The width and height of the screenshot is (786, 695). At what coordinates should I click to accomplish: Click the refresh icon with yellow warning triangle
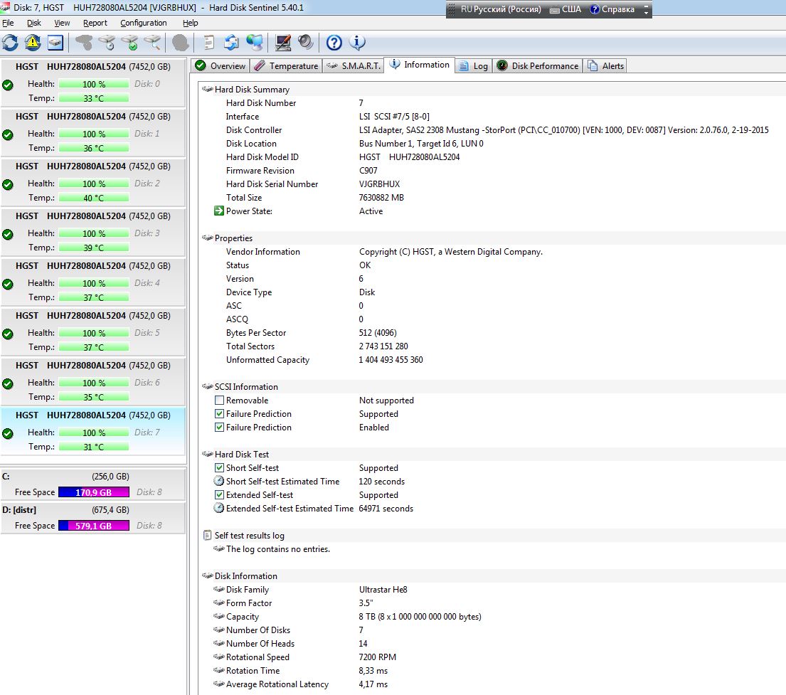pyautogui.click(x=33, y=43)
